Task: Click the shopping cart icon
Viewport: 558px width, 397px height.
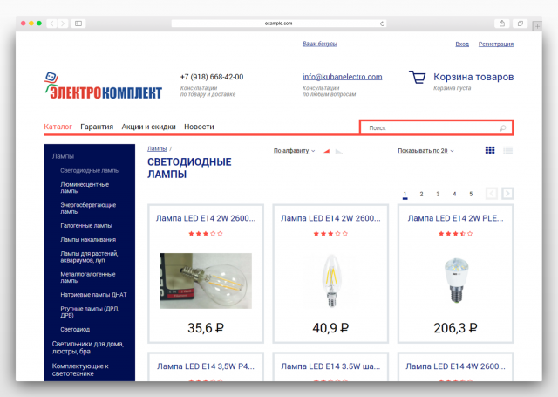Action: pos(418,77)
